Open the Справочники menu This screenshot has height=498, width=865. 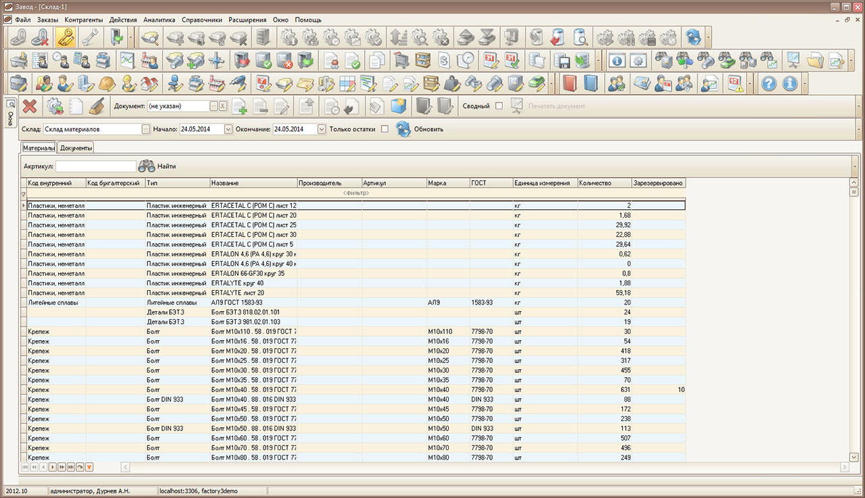(202, 20)
